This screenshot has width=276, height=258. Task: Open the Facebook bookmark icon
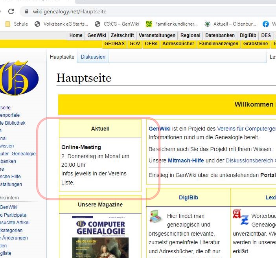coord(266,24)
